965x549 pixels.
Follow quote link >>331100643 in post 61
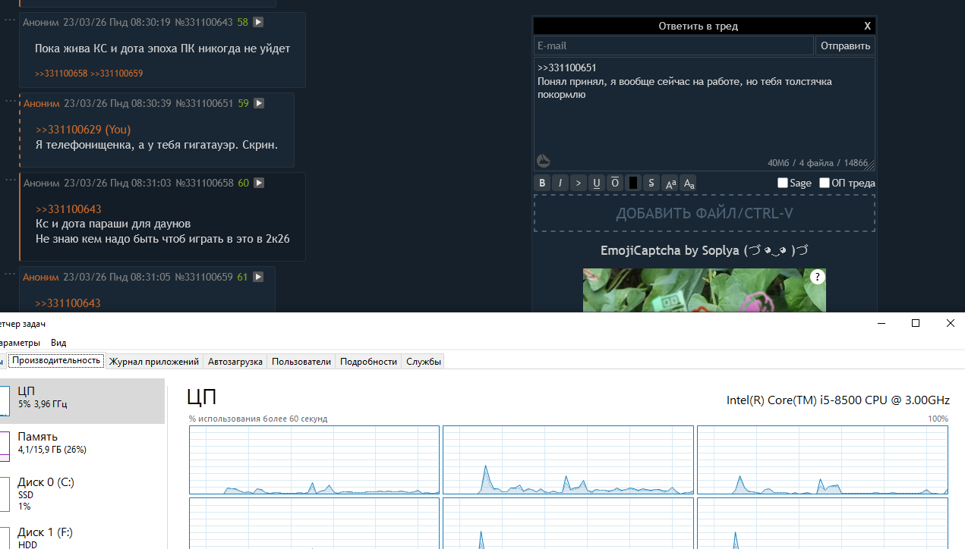pyautogui.click(x=68, y=303)
